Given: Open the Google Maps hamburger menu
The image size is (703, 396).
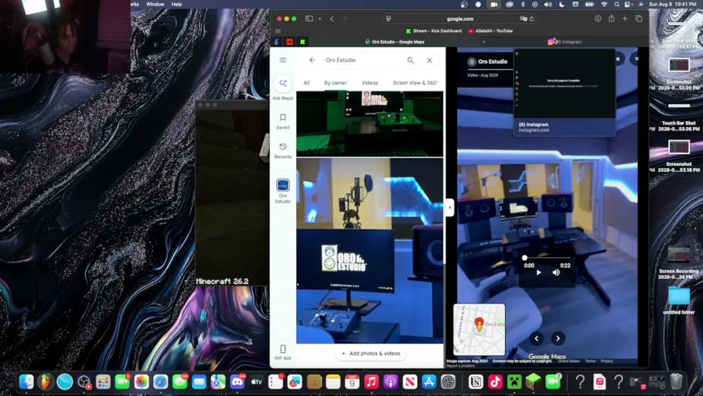Looking at the screenshot, I should (x=283, y=60).
